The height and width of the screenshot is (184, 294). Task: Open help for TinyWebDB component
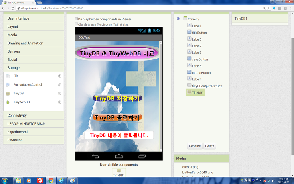pos(59,102)
